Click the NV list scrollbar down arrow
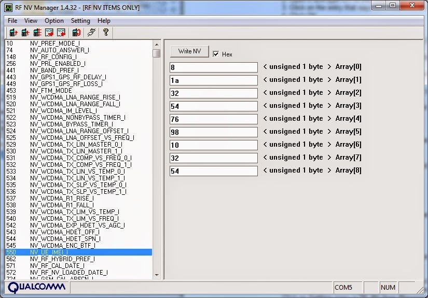The image size is (428, 298). click(x=156, y=275)
